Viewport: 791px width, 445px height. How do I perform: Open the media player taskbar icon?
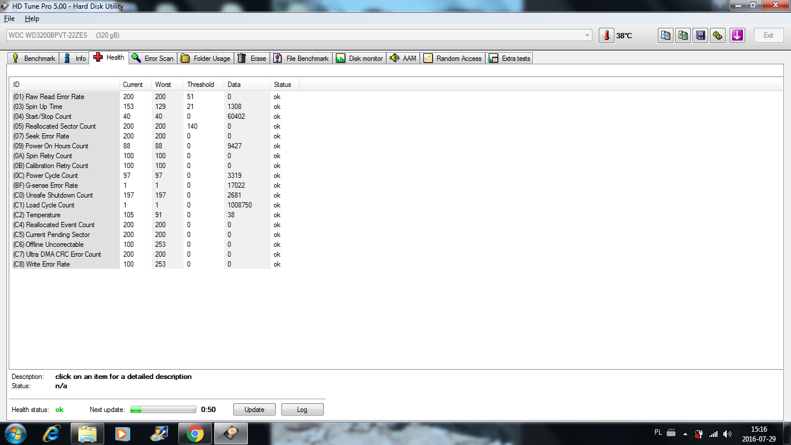click(123, 433)
